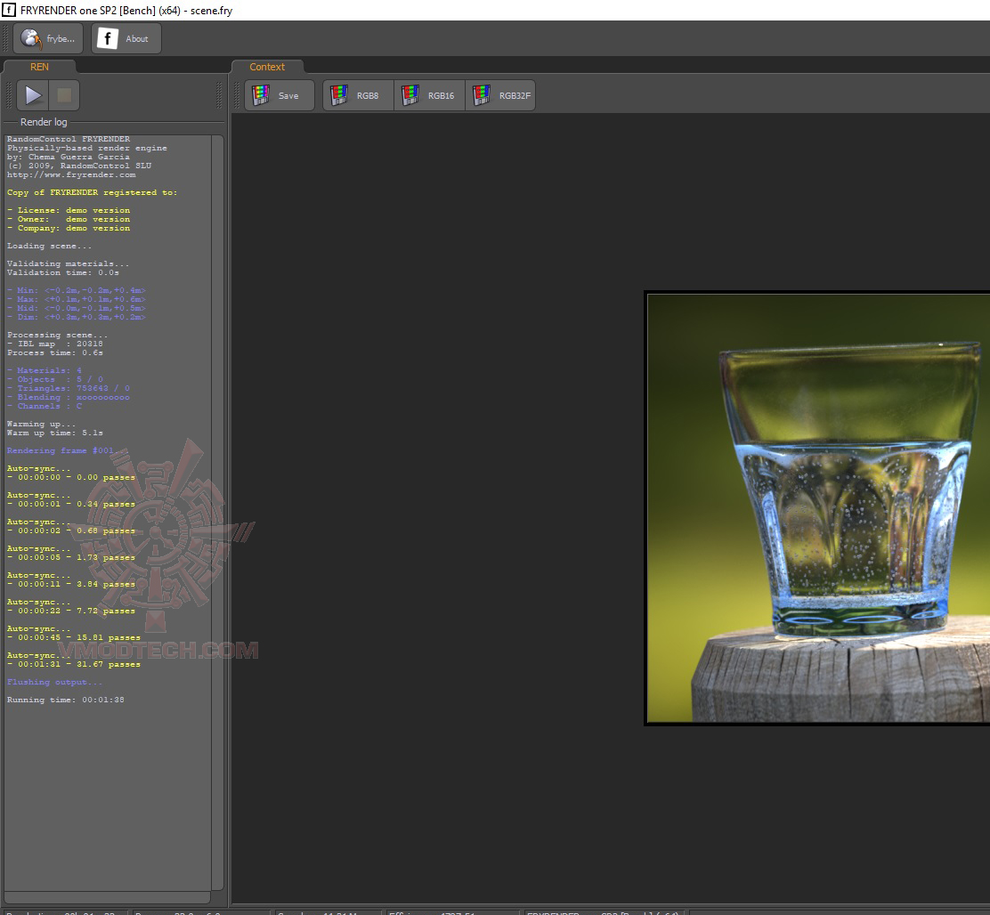990x915 pixels.
Task: Save the rendered image
Action: click(279, 96)
